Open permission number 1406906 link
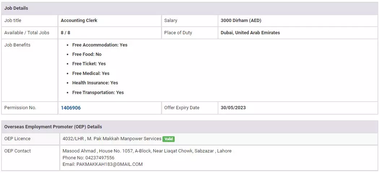379x173 pixels. [71, 108]
